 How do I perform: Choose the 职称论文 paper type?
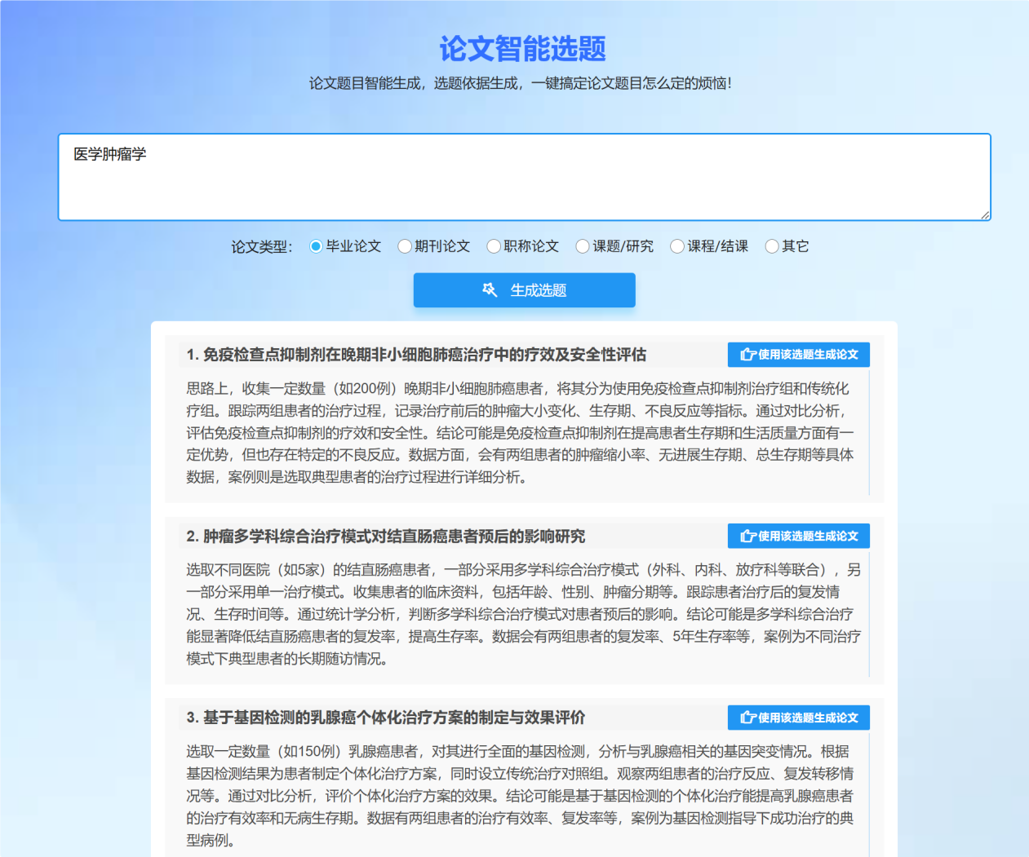coord(494,246)
